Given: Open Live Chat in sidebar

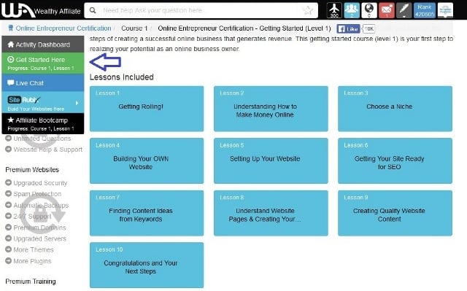Looking at the screenshot, I should coord(43,82).
